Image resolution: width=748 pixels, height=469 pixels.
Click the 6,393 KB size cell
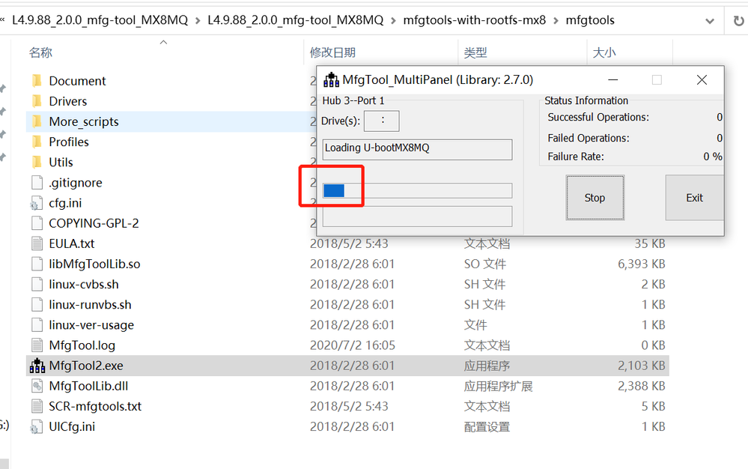coord(641,264)
